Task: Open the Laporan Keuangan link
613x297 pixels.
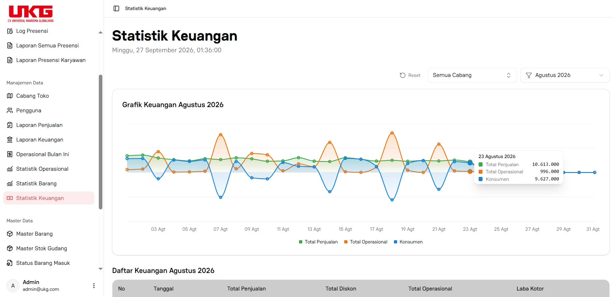Action: click(x=49, y=140)
